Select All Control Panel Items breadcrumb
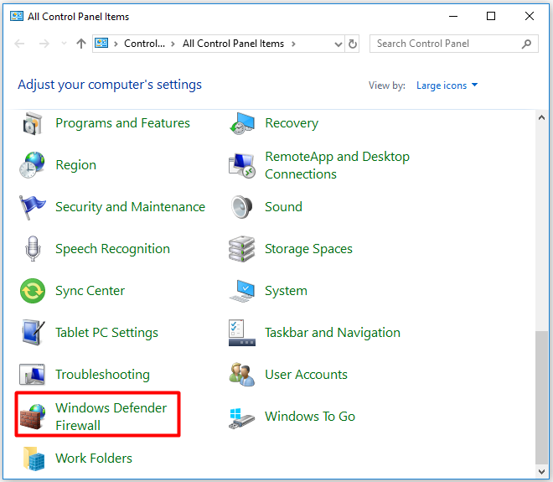Viewport: 553px width, 482px height. [x=233, y=44]
